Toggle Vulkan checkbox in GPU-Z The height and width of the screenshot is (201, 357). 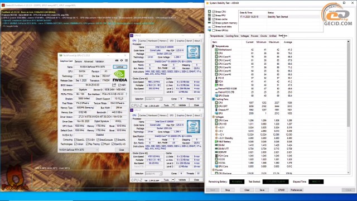[76, 144]
